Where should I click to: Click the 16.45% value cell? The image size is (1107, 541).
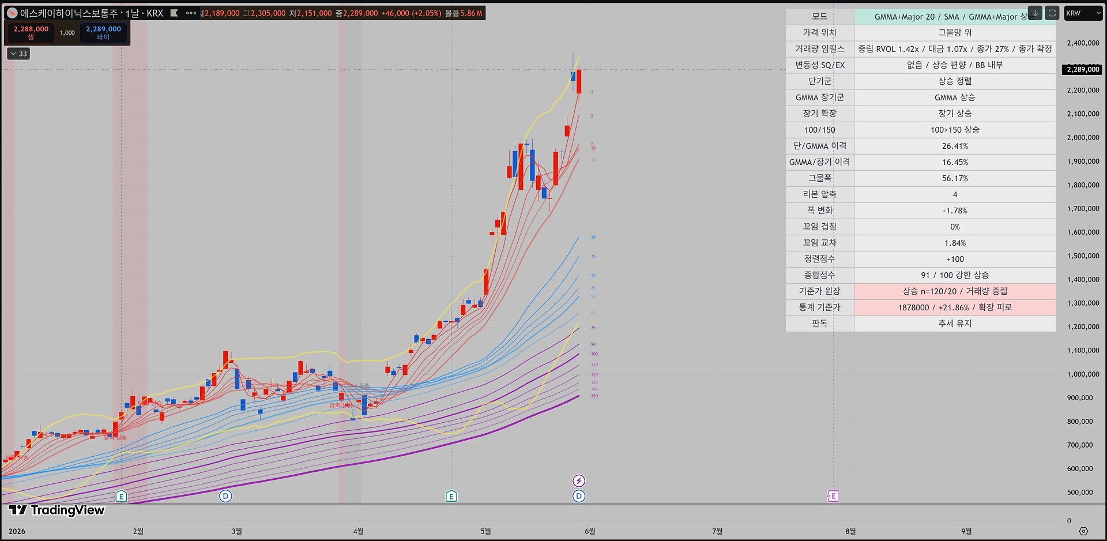(x=955, y=162)
